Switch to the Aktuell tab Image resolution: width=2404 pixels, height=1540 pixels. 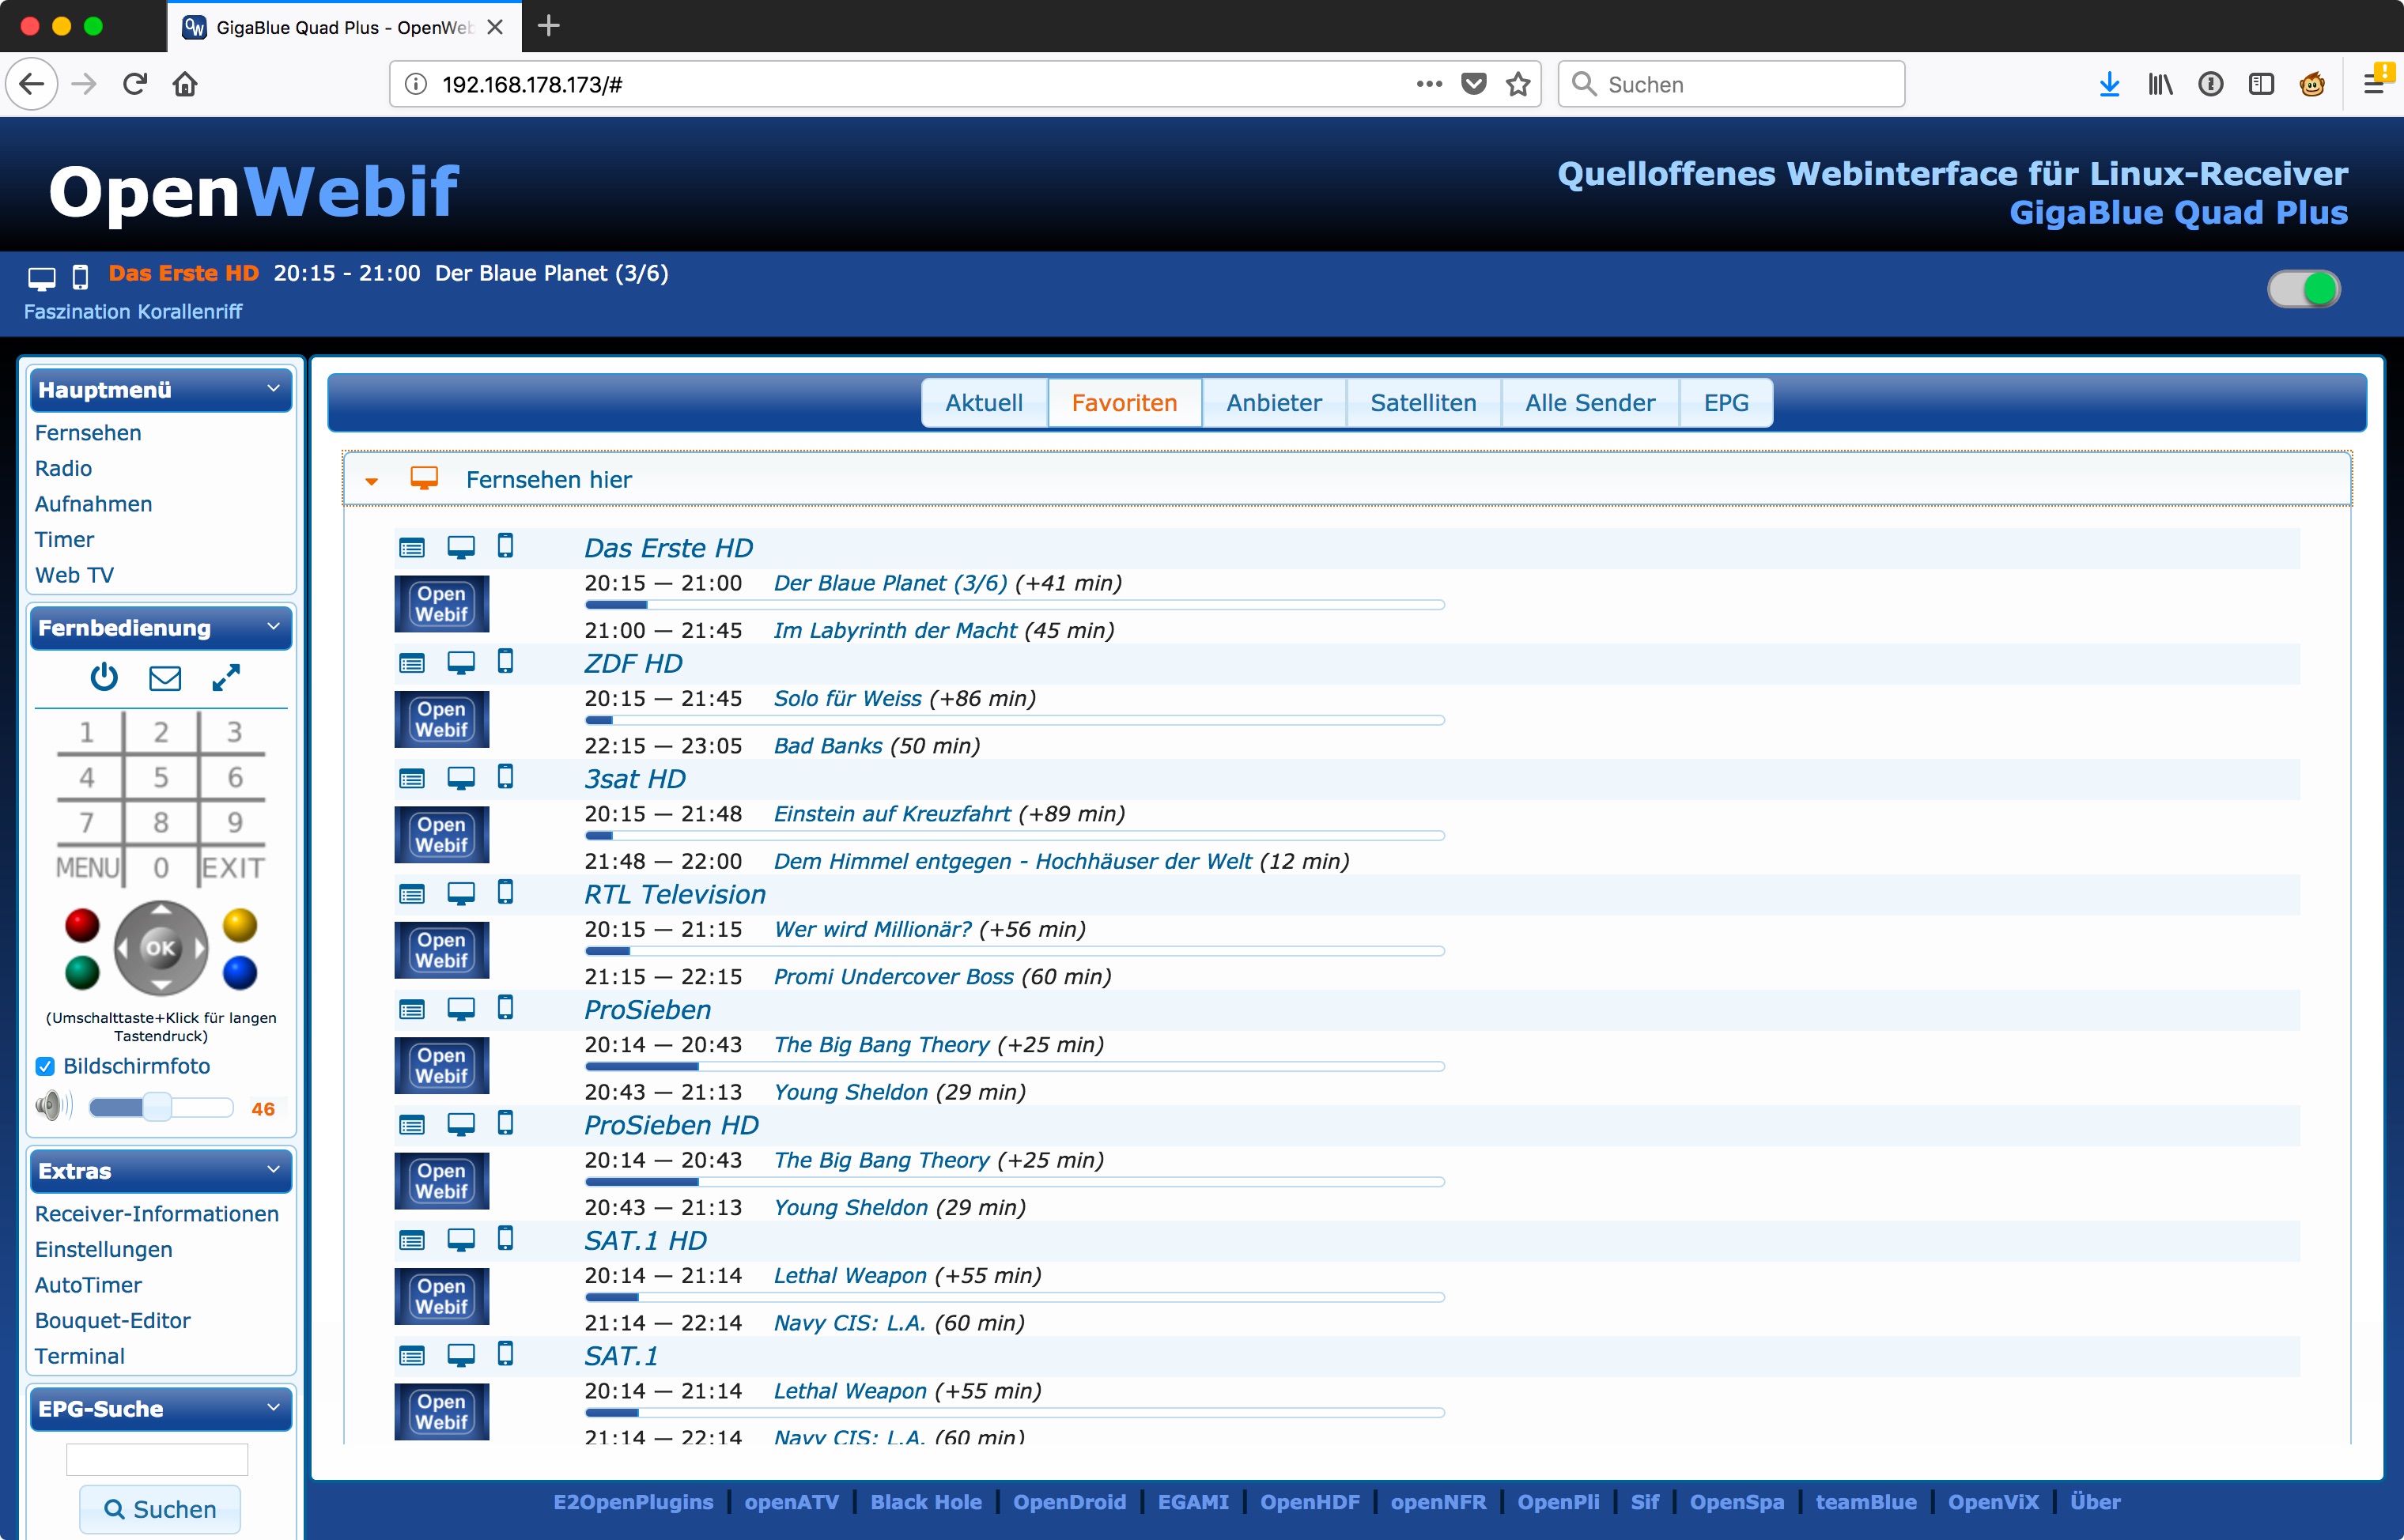coord(984,403)
